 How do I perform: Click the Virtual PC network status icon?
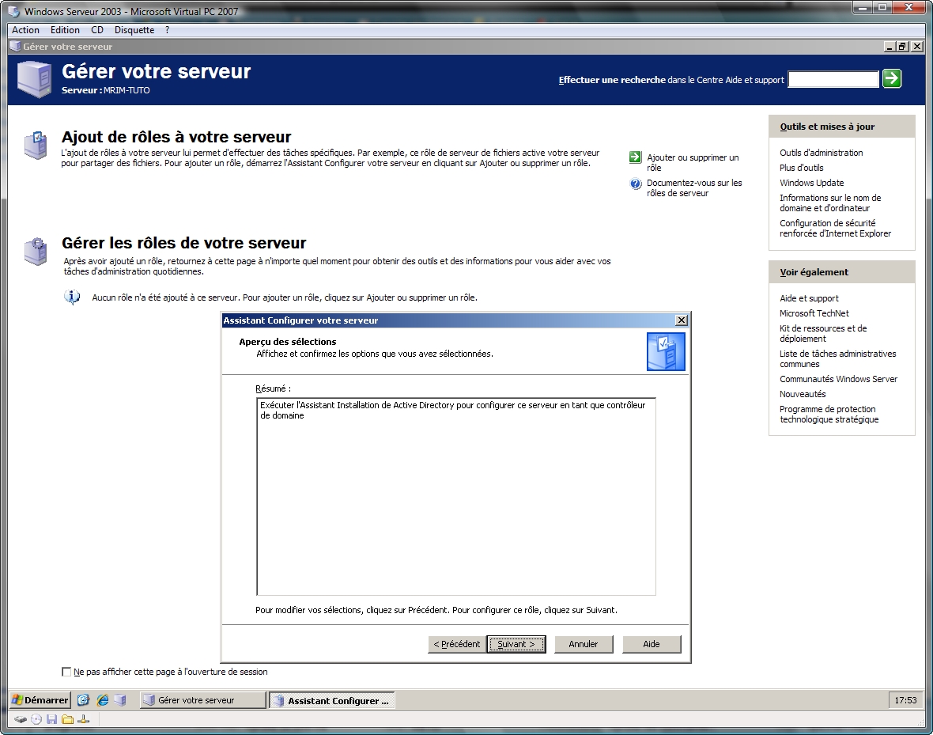point(83,719)
